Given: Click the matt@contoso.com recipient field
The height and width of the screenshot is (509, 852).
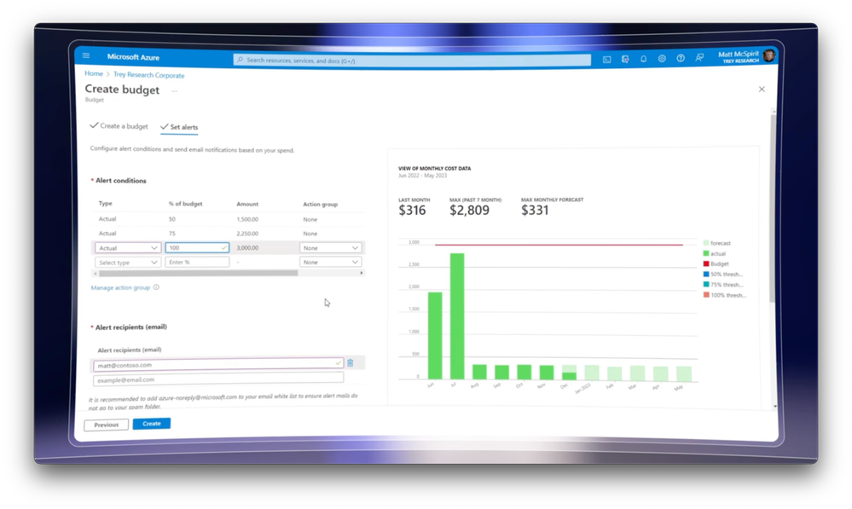Looking at the screenshot, I should pyautogui.click(x=218, y=364).
